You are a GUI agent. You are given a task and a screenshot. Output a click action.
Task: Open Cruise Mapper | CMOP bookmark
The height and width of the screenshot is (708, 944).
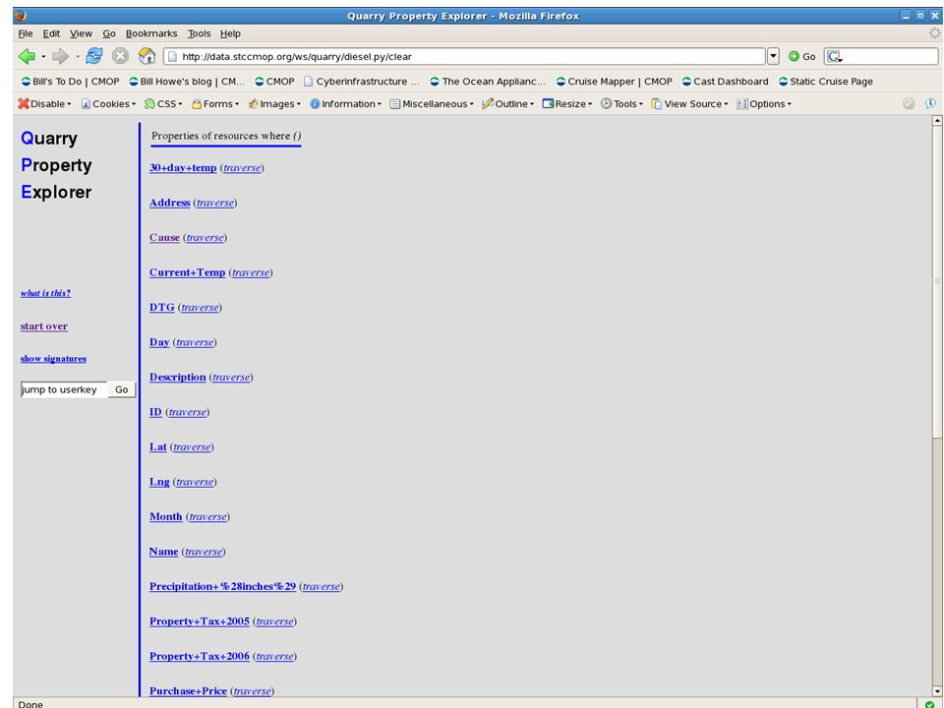point(614,82)
